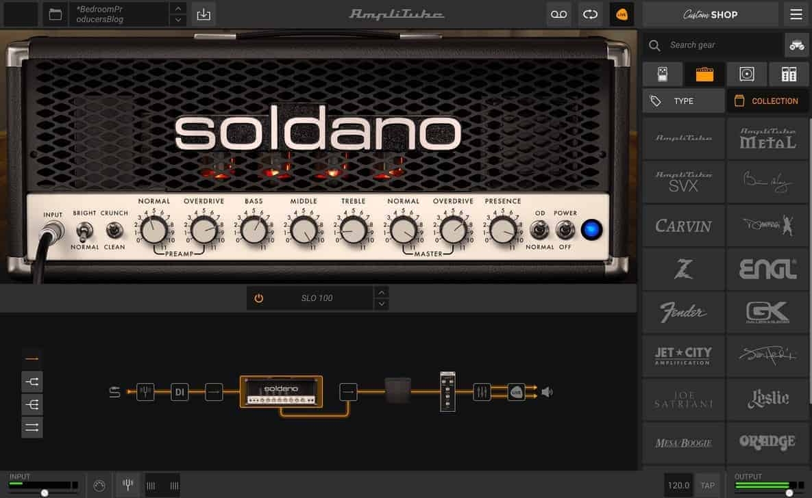The image size is (812, 498).
Task: Bypass SLO 100 with the power button
Action: [258, 298]
